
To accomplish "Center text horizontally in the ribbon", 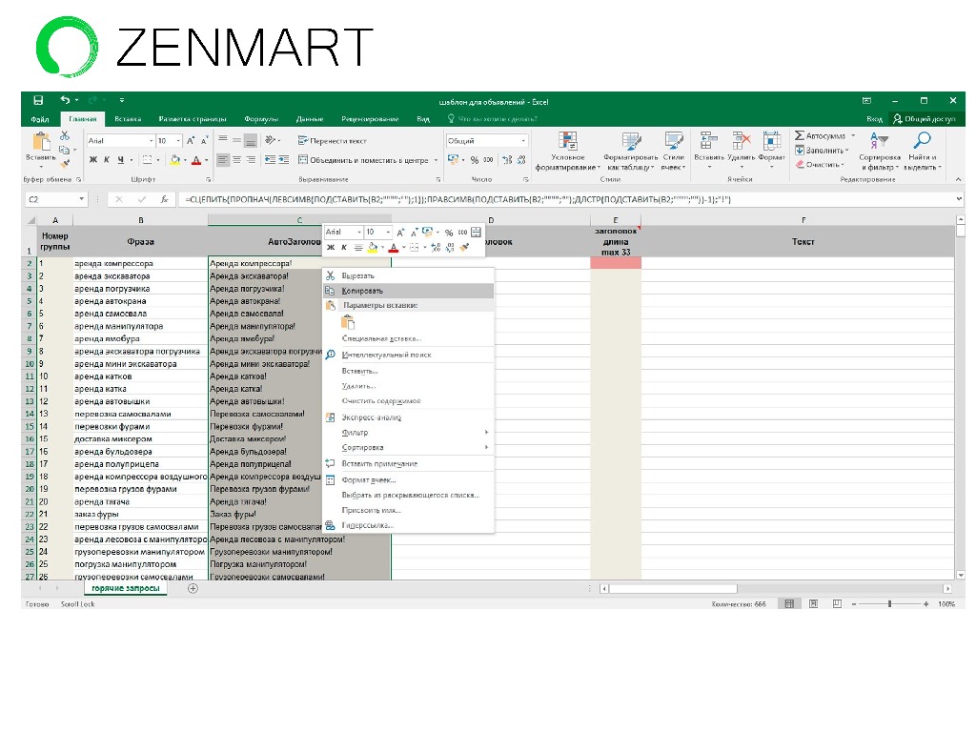I will pyautogui.click(x=236, y=160).
